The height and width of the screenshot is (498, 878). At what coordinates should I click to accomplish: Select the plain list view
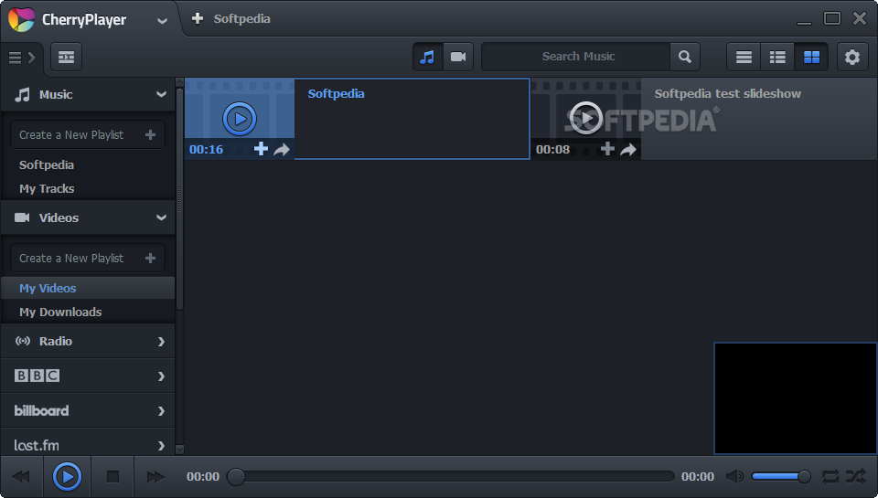pyautogui.click(x=744, y=57)
